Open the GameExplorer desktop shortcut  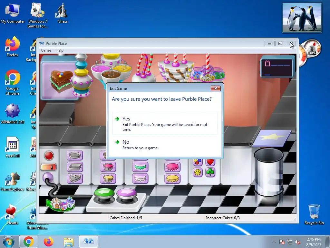[x=13, y=181]
